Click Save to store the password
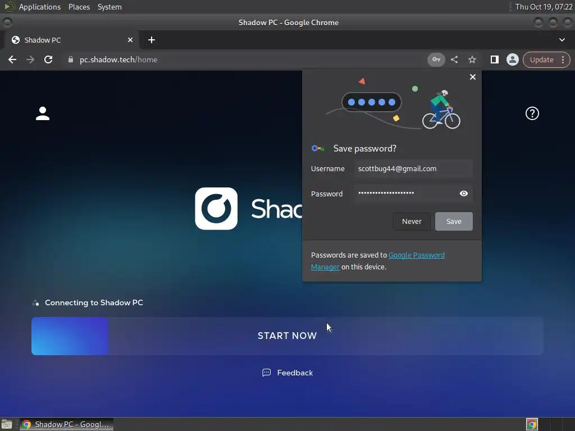 (454, 221)
